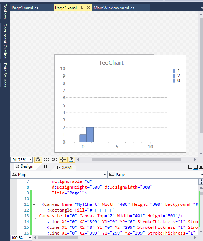Toggle snap to snaplines icon
203x241 pixels.
(63, 160)
